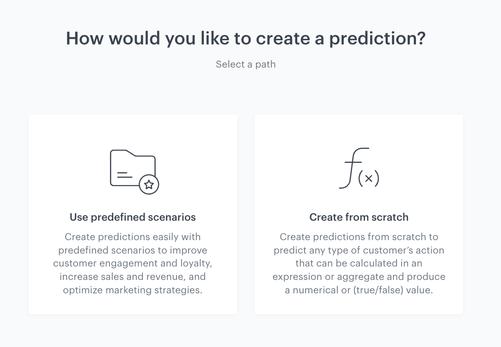Click the phrase numerical or (true/false) value

[359, 290]
